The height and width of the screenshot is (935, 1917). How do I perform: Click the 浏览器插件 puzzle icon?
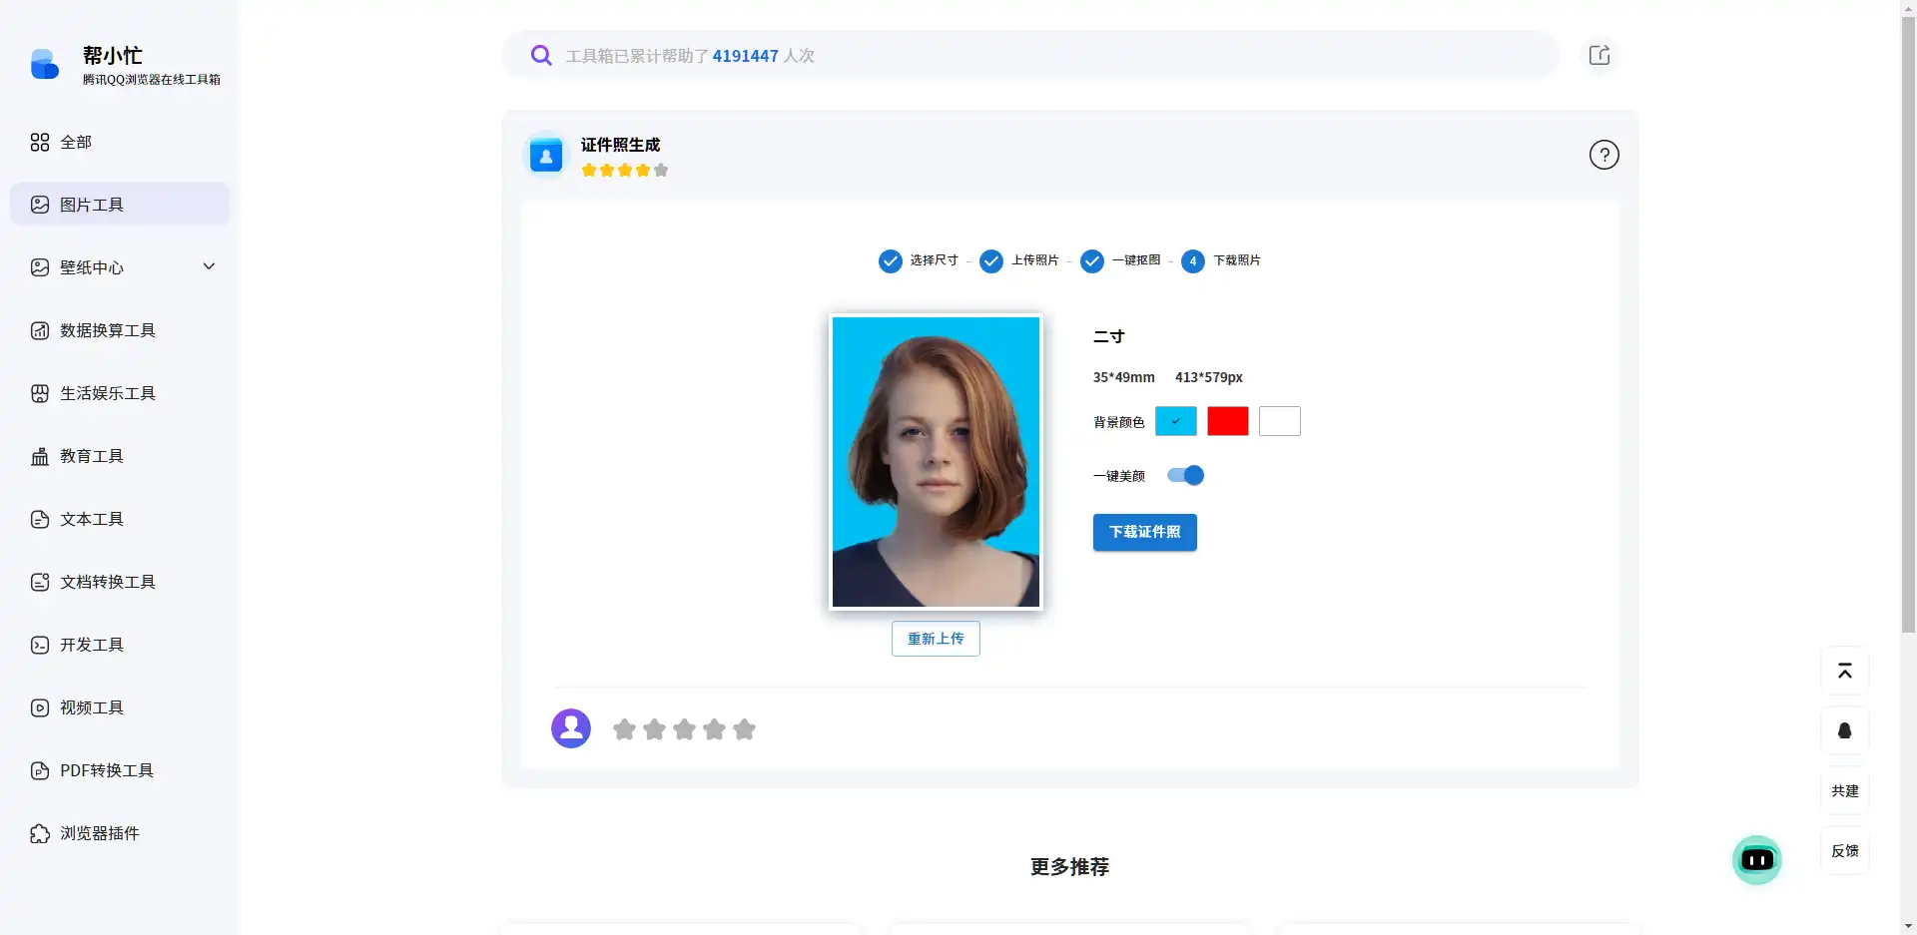tap(40, 833)
